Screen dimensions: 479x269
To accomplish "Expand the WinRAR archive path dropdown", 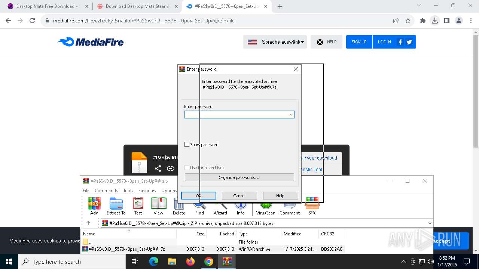I will (430, 223).
